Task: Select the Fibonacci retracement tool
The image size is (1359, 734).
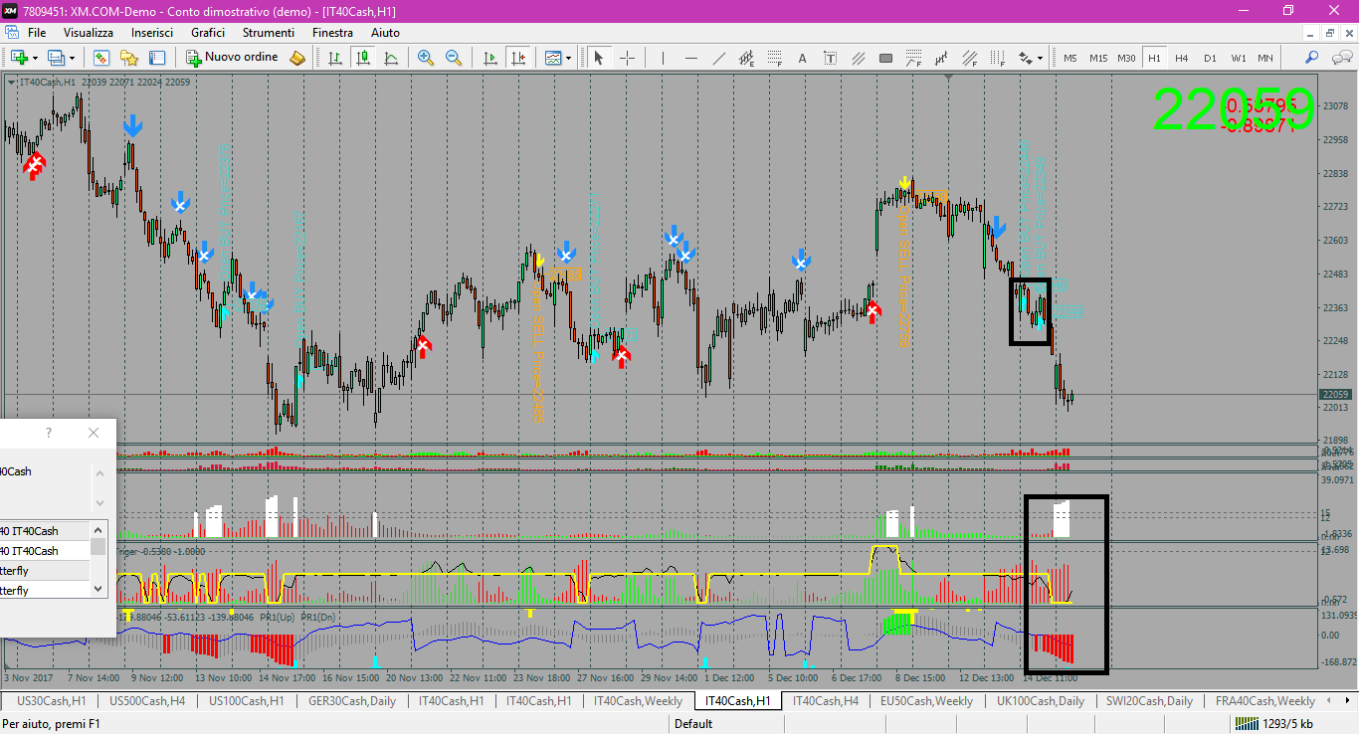Action: pyautogui.click(x=774, y=58)
